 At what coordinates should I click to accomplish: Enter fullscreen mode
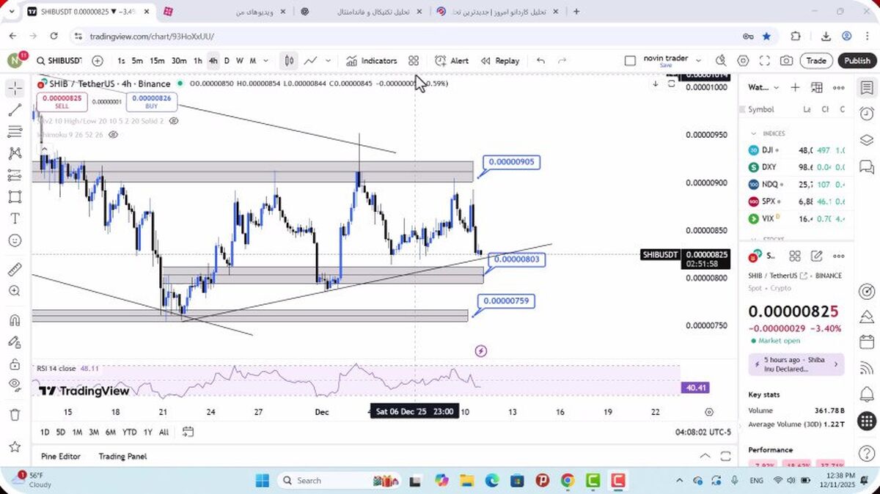(764, 61)
